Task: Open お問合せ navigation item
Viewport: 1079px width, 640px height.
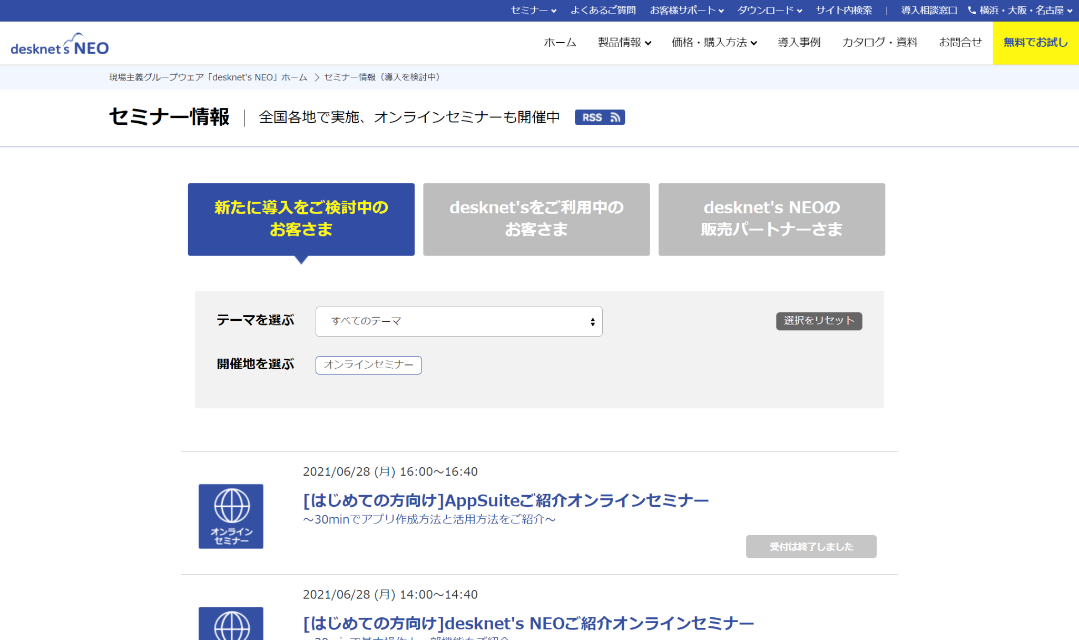Action: [x=960, y=42]
